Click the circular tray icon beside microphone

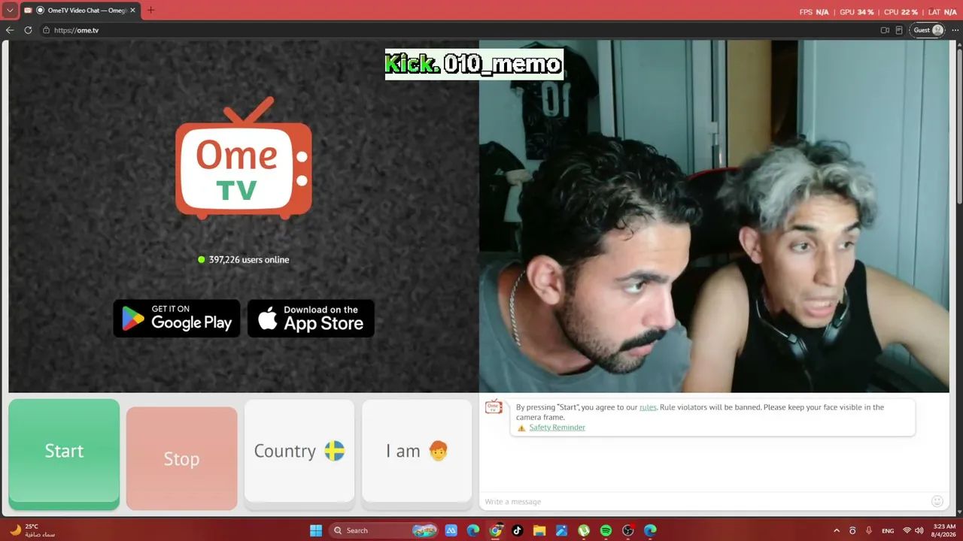pyautogui.click(x=852, y=530)
